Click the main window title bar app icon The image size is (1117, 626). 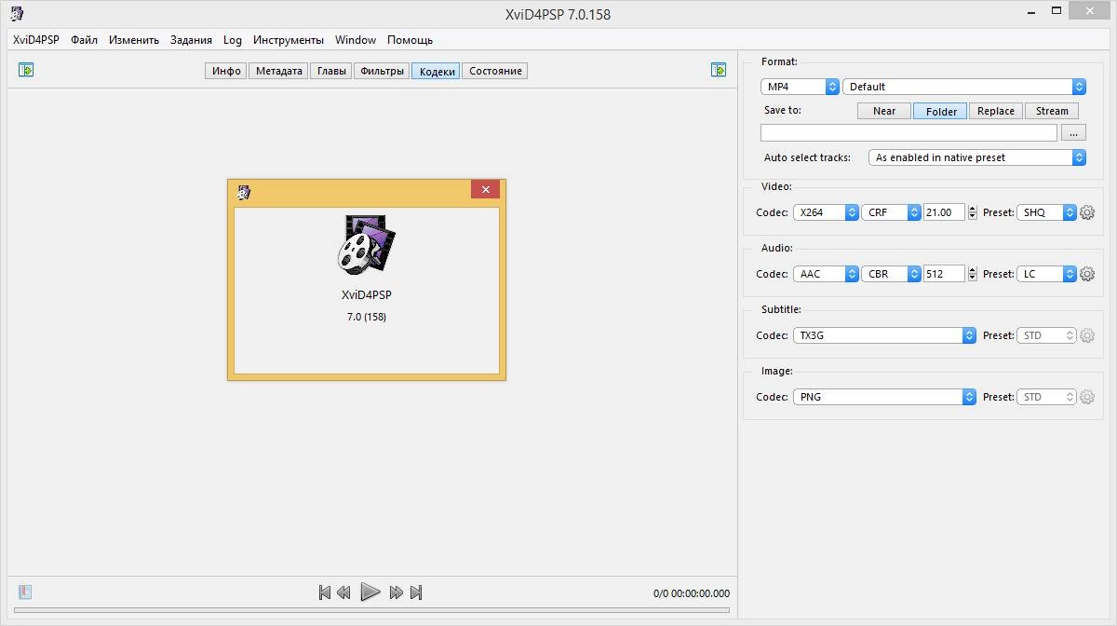point(17,13)
